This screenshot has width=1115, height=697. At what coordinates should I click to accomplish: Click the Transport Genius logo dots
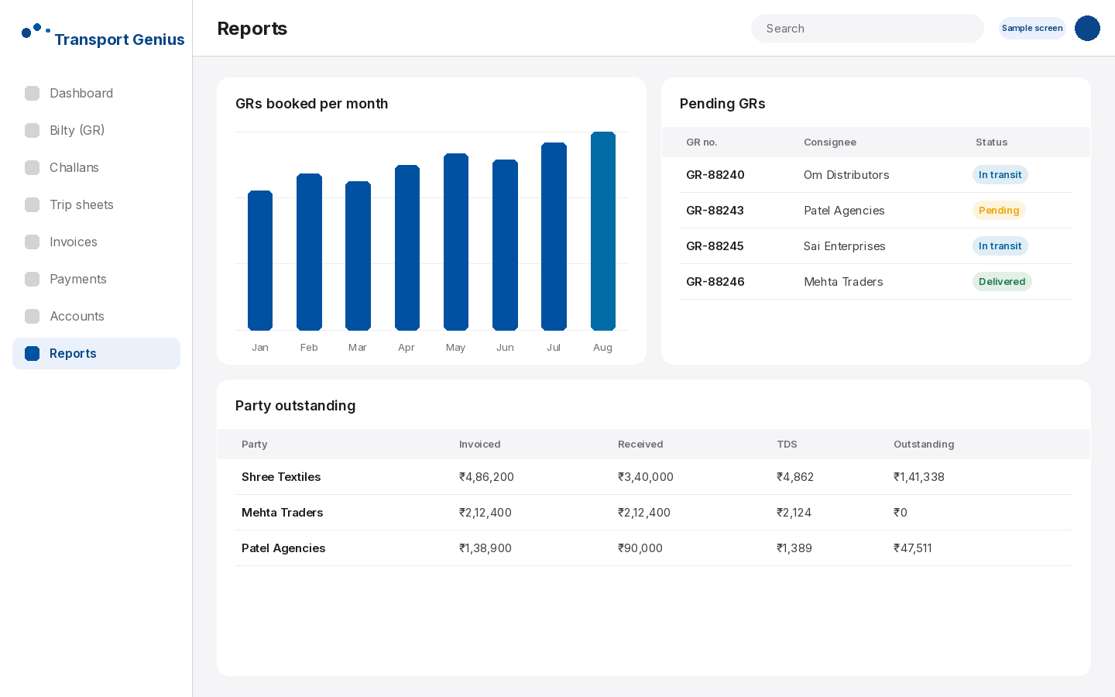click(x=36, y=31)
